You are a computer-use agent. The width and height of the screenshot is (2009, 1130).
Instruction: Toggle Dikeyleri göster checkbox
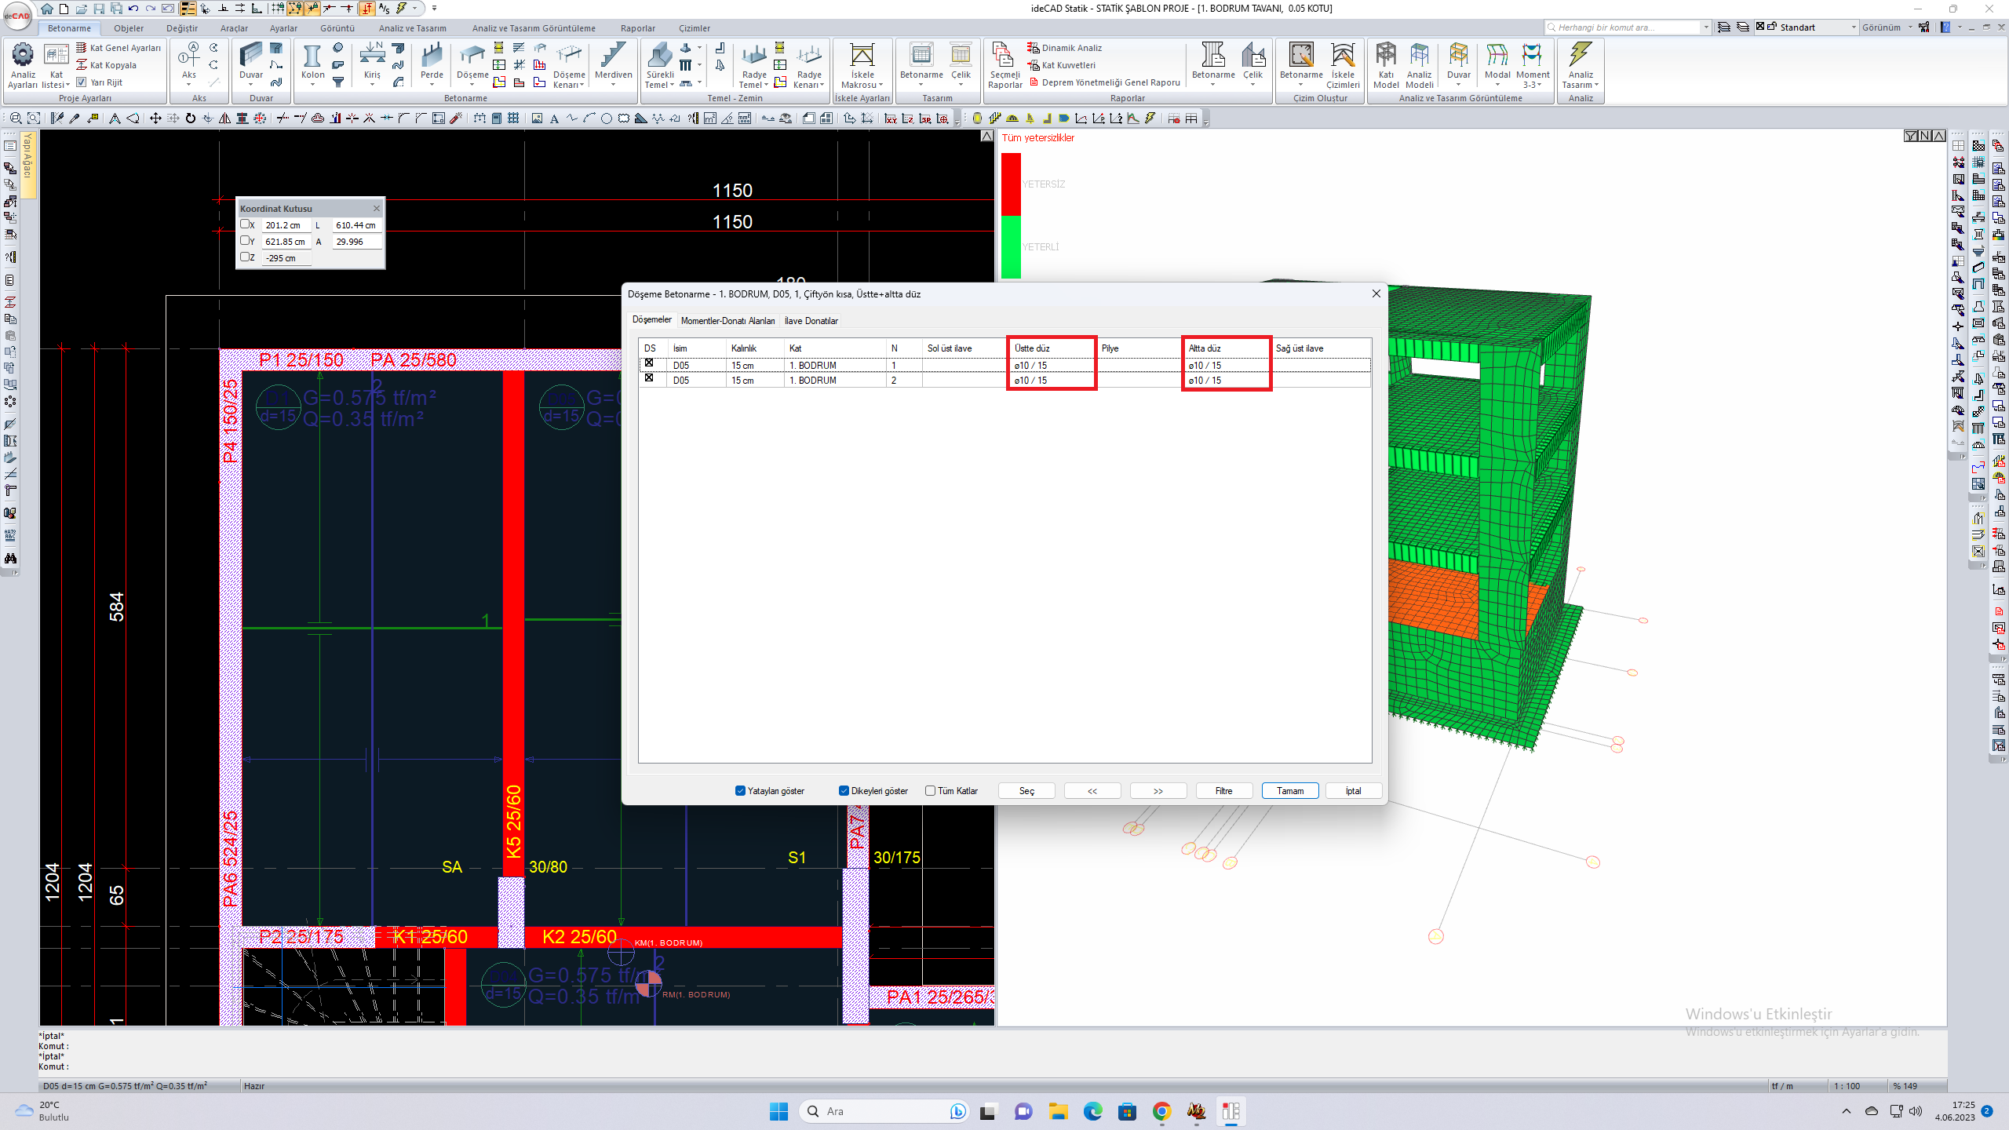click(844, 790)
